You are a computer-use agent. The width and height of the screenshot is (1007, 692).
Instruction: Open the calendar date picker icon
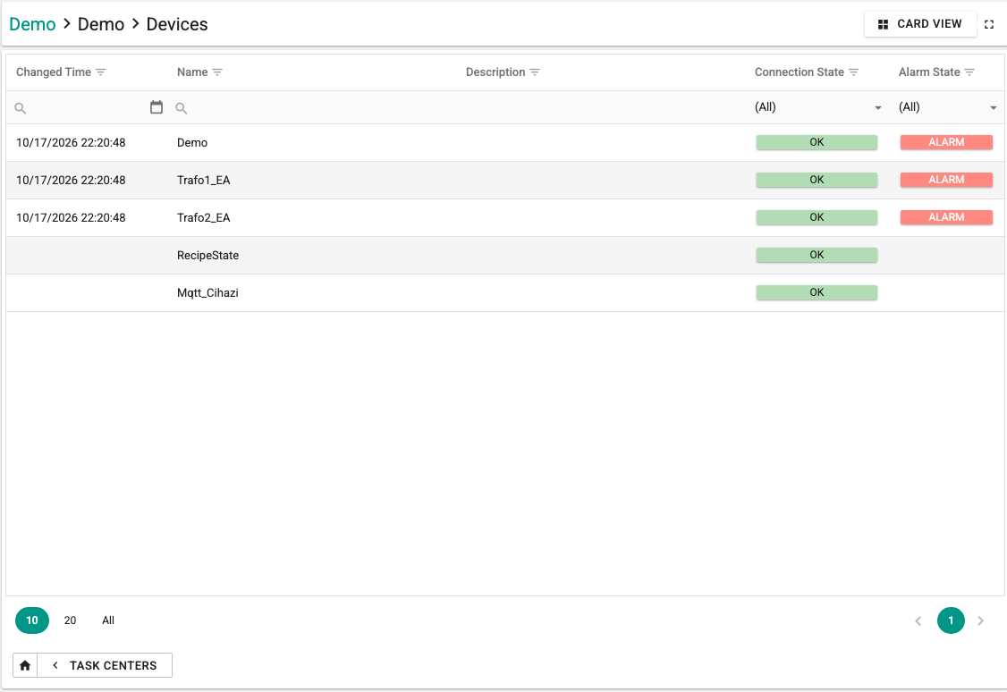[157, 107]
